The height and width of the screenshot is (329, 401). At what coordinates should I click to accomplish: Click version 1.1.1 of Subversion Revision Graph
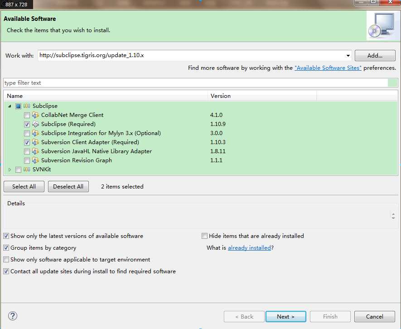pos(216,160)
